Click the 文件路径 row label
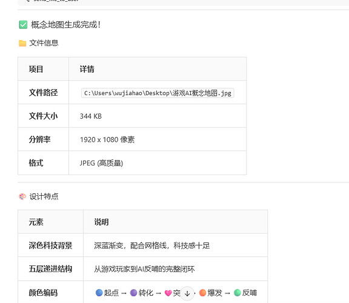 coord(43,92)
